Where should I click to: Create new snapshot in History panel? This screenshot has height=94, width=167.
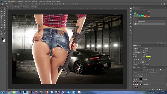pos(162,43)
